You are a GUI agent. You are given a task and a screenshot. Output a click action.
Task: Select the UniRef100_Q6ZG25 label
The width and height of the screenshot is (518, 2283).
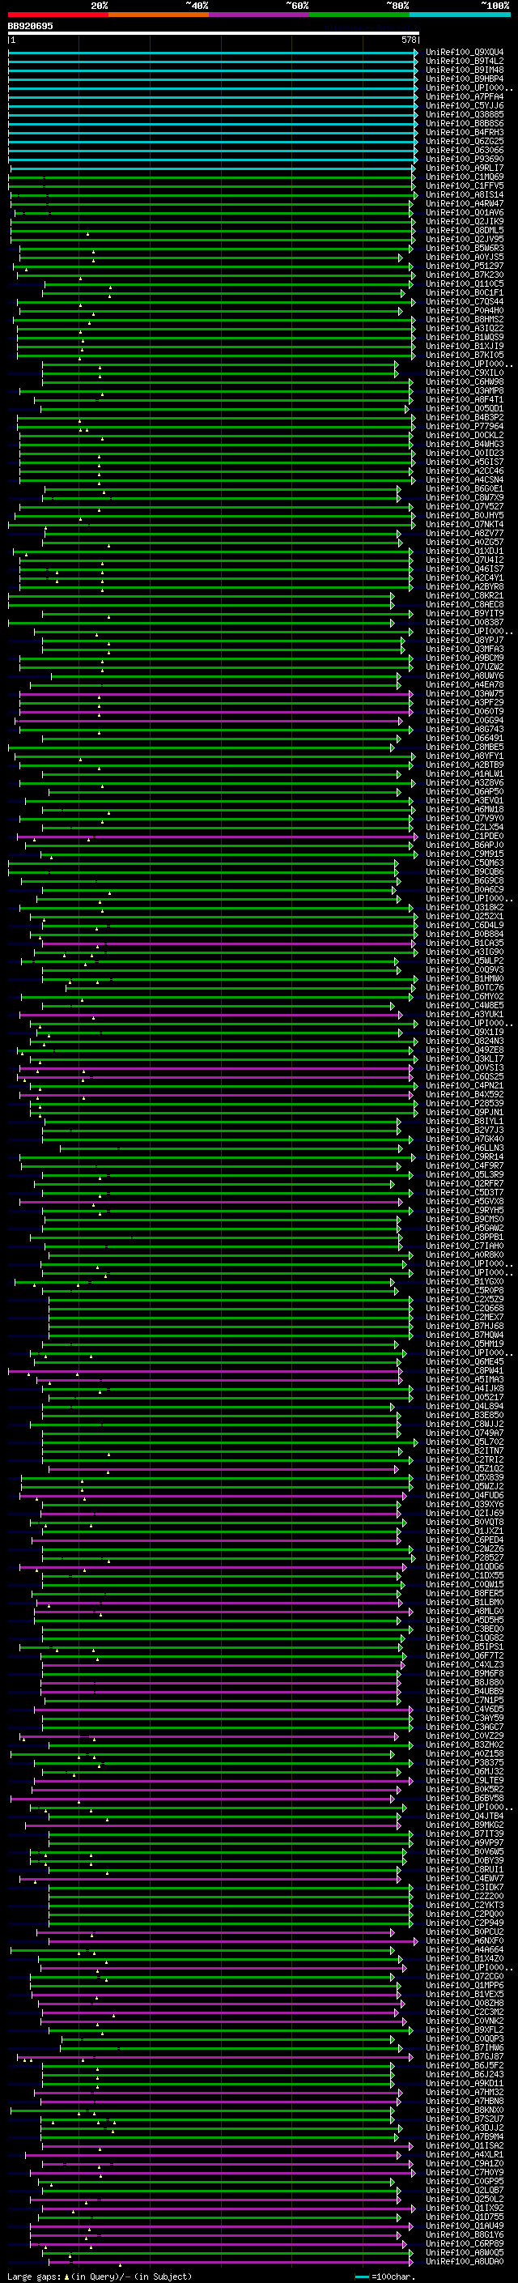[x=464, y=141]
